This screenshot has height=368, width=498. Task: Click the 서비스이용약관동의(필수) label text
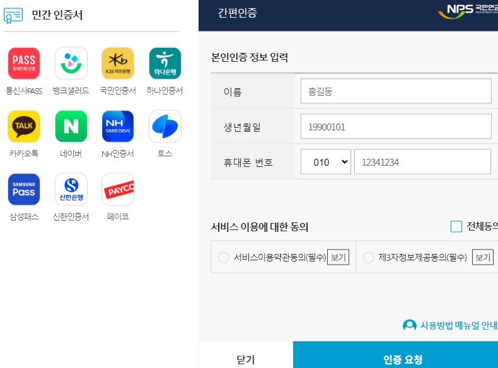click(280, 257)
